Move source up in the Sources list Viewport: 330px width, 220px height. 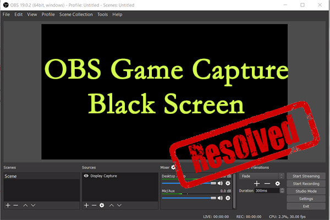[x=112, y=205]
